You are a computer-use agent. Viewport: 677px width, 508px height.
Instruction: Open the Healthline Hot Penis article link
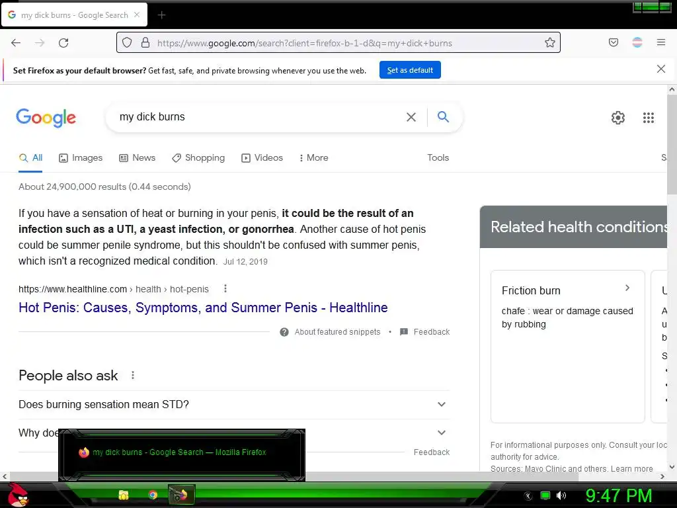(203, 308)
